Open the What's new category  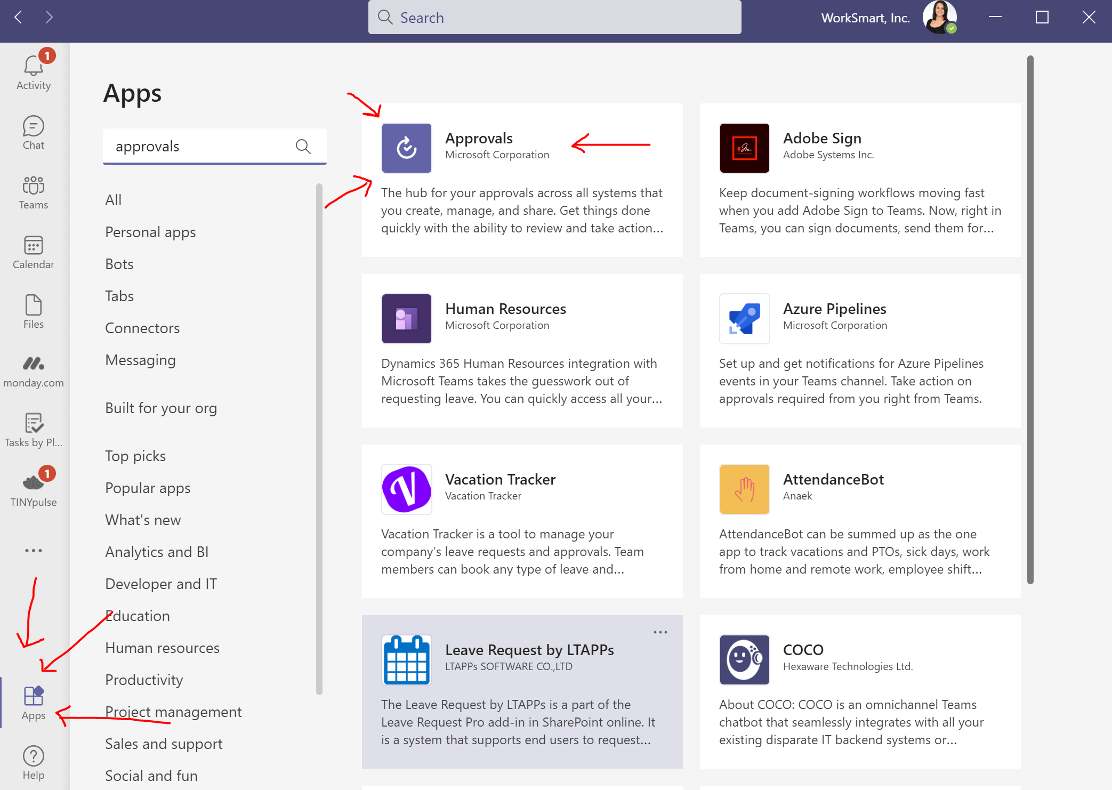coord(143,520)
